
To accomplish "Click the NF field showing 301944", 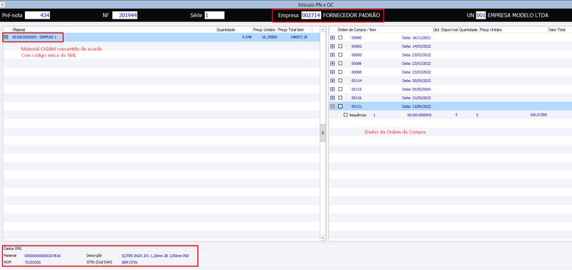I will tap(124, 15).
